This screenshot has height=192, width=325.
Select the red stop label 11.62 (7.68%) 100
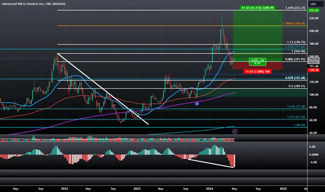pyautogui.click(x=257, y=72)
